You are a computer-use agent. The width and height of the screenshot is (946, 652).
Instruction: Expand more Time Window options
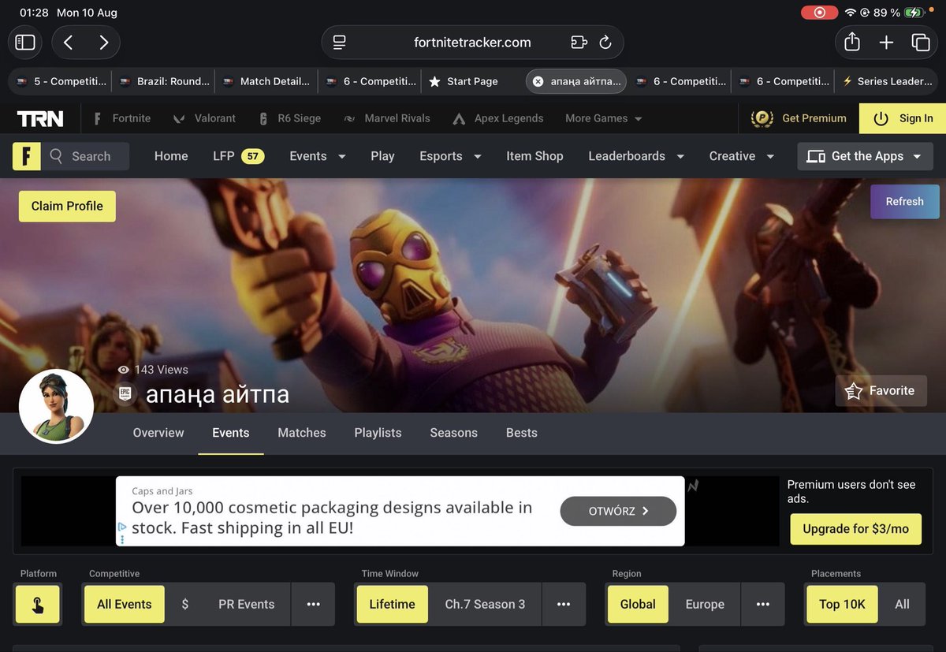click(564, 605)
